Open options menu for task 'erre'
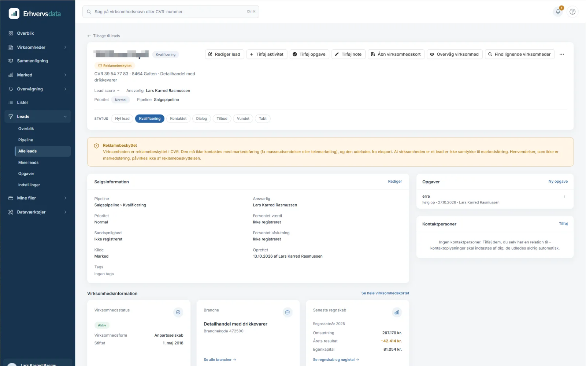The width and height of the screenshot is (586, 366). (x=565, y=197)
